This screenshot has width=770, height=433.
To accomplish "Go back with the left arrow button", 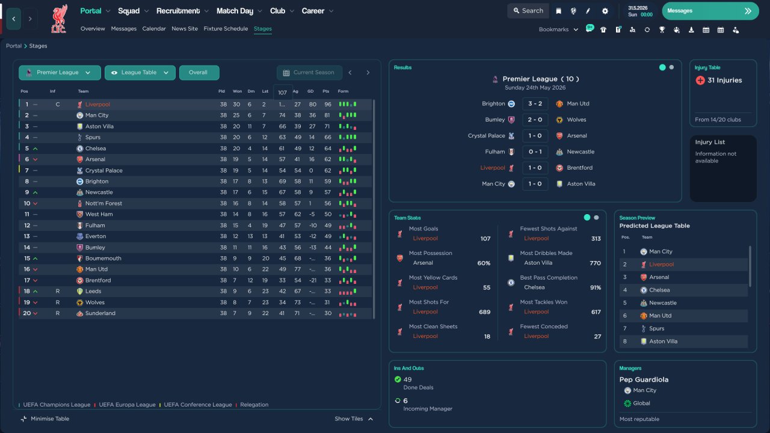I will [13, 19].
